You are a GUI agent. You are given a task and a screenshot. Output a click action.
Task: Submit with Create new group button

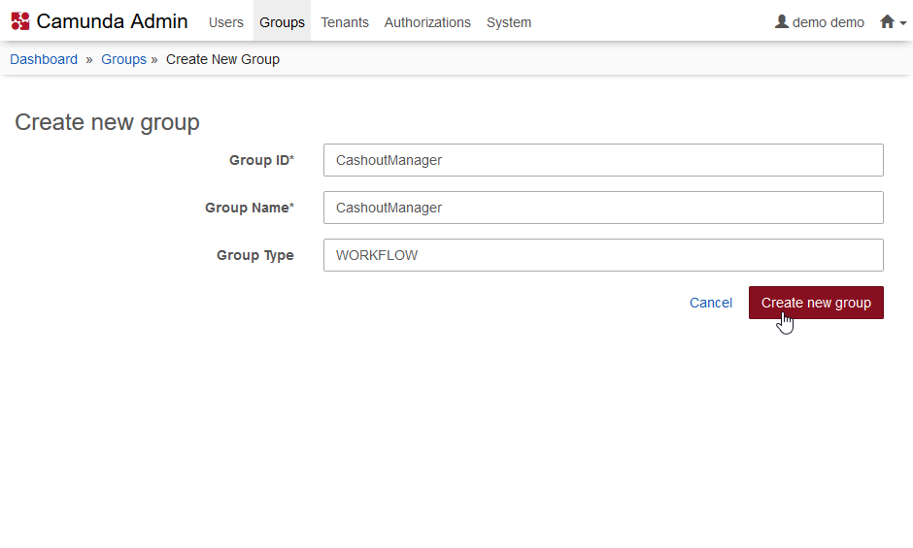(816, 303)
